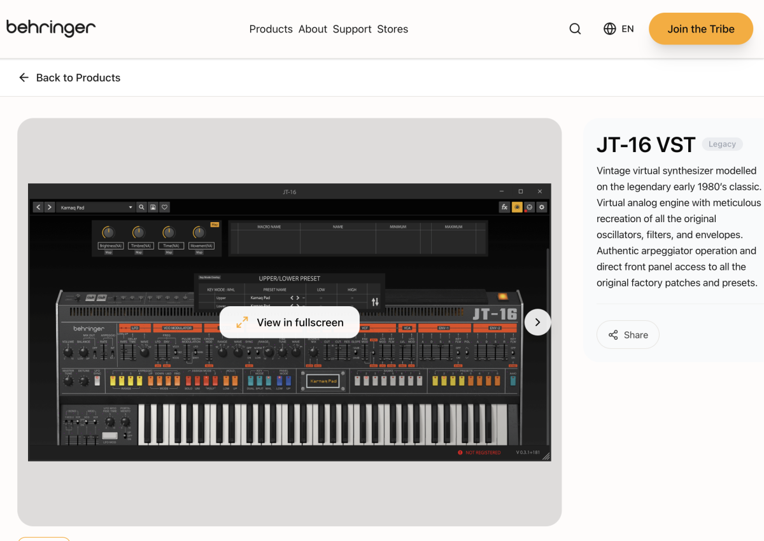This screenshot has width=764, height=541.
Task: Open site search with magnifier icon
Action: [575, 29]
